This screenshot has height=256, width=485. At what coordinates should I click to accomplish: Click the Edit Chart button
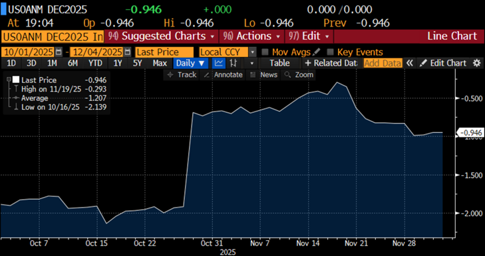tap(443, 63)
